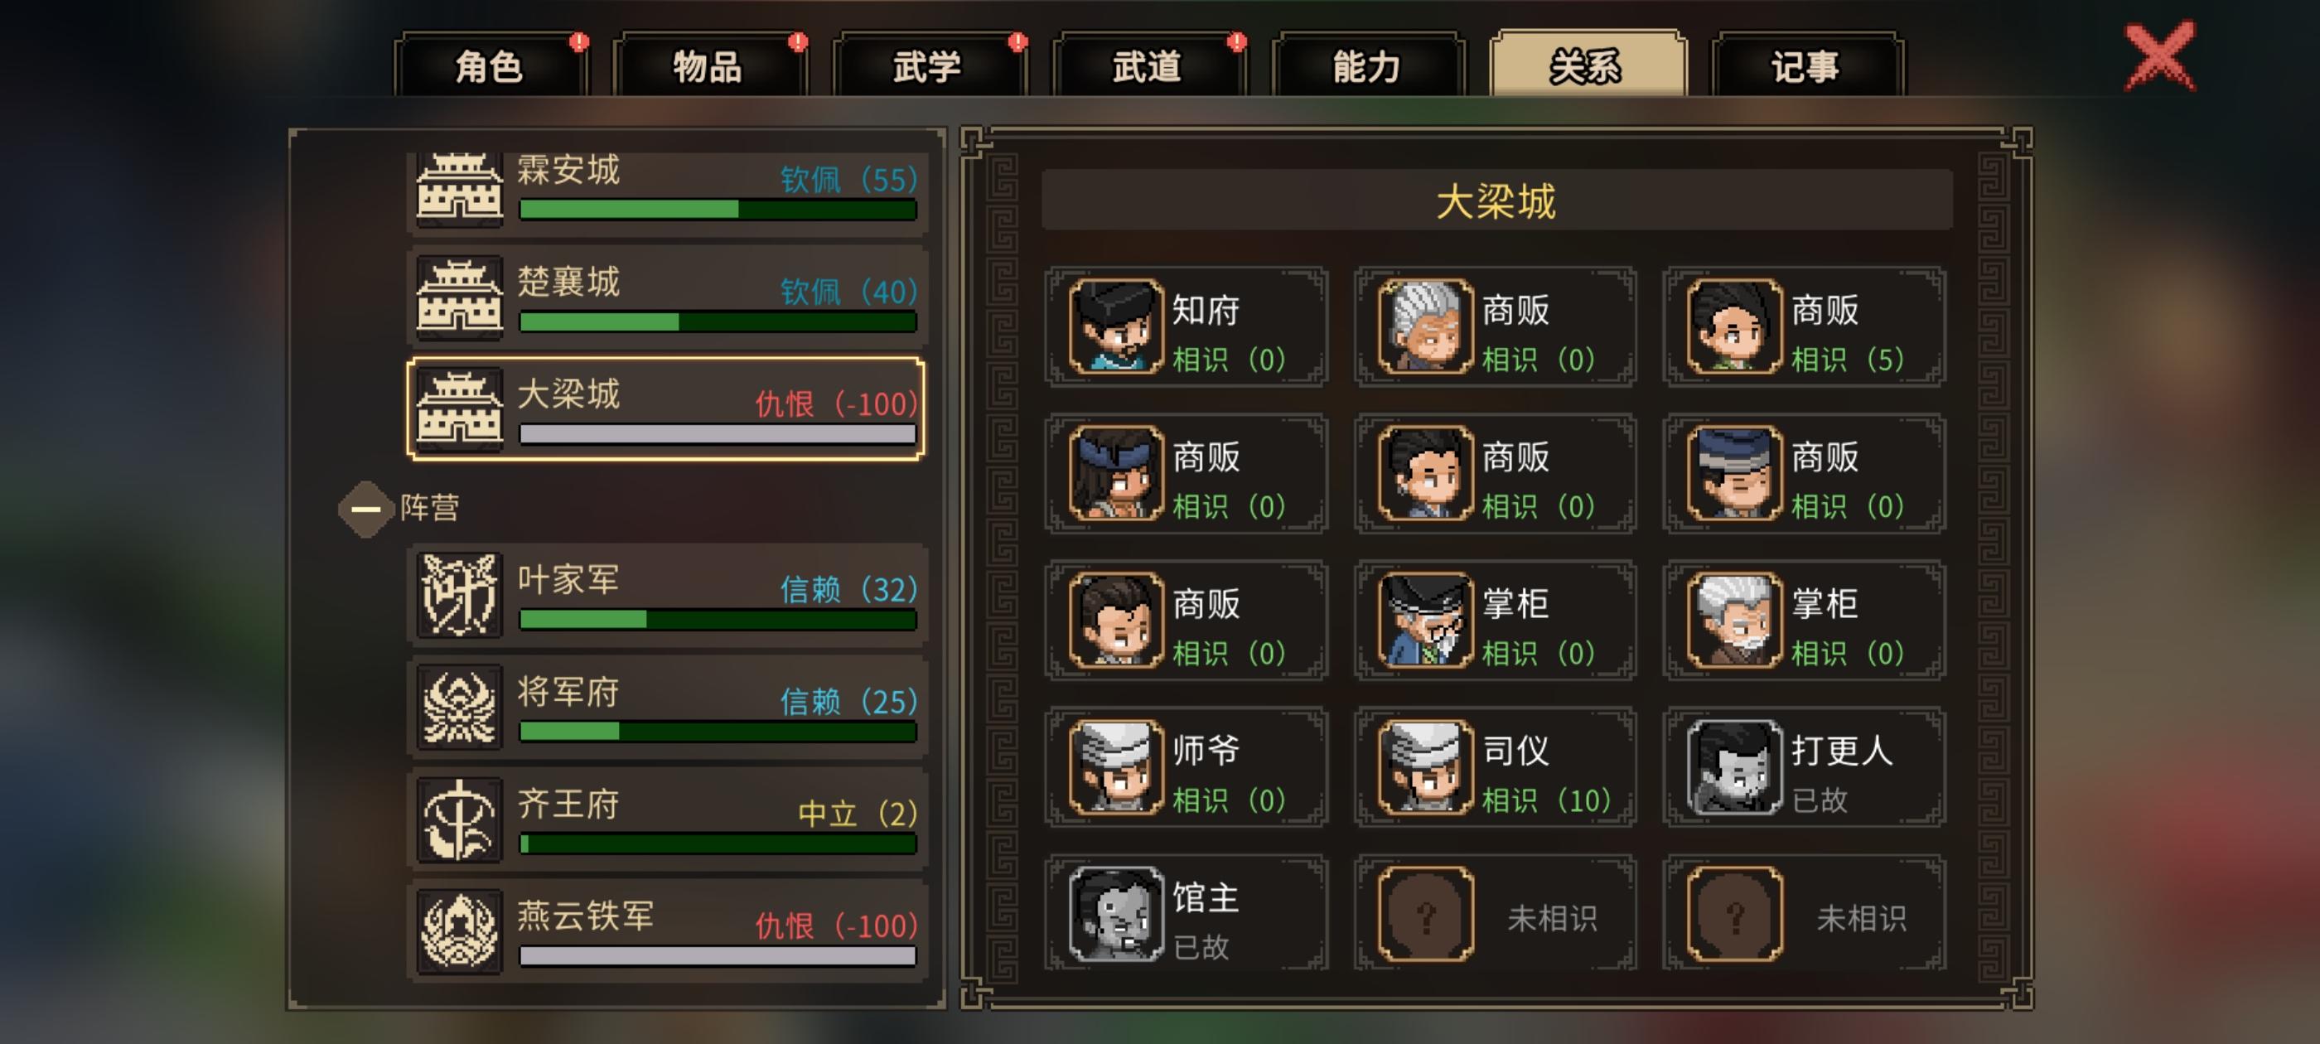
Task: Switch to the 角色 tab
Action: point(491,65)
